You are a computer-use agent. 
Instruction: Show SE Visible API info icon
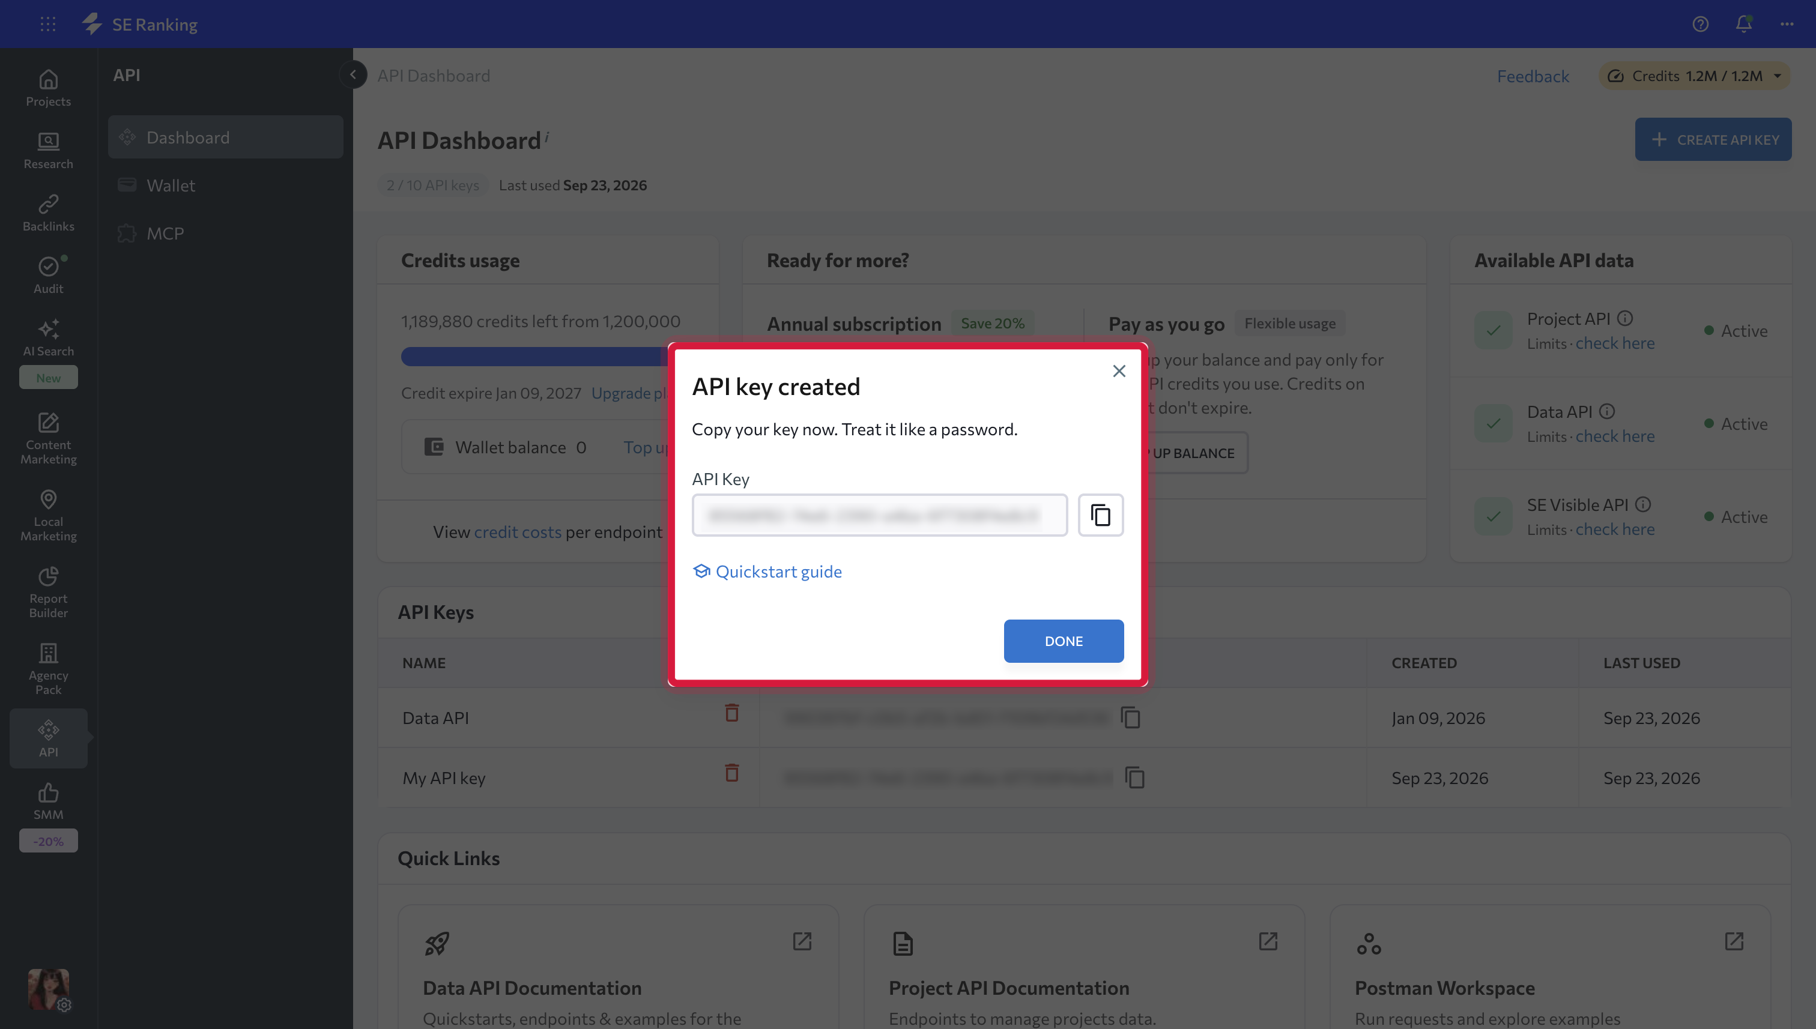tap(1643, 505)
